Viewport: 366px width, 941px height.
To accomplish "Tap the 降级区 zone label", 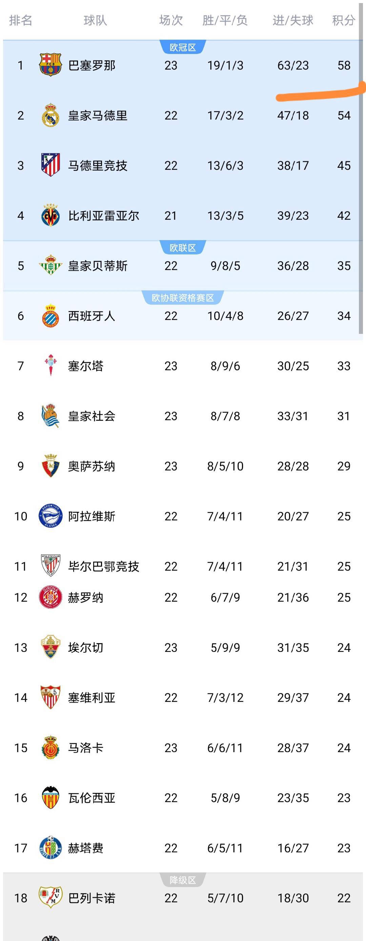I will 183,880.
